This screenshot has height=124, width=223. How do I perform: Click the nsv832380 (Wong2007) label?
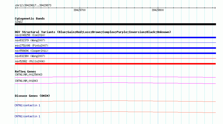[x=30, y=56]
